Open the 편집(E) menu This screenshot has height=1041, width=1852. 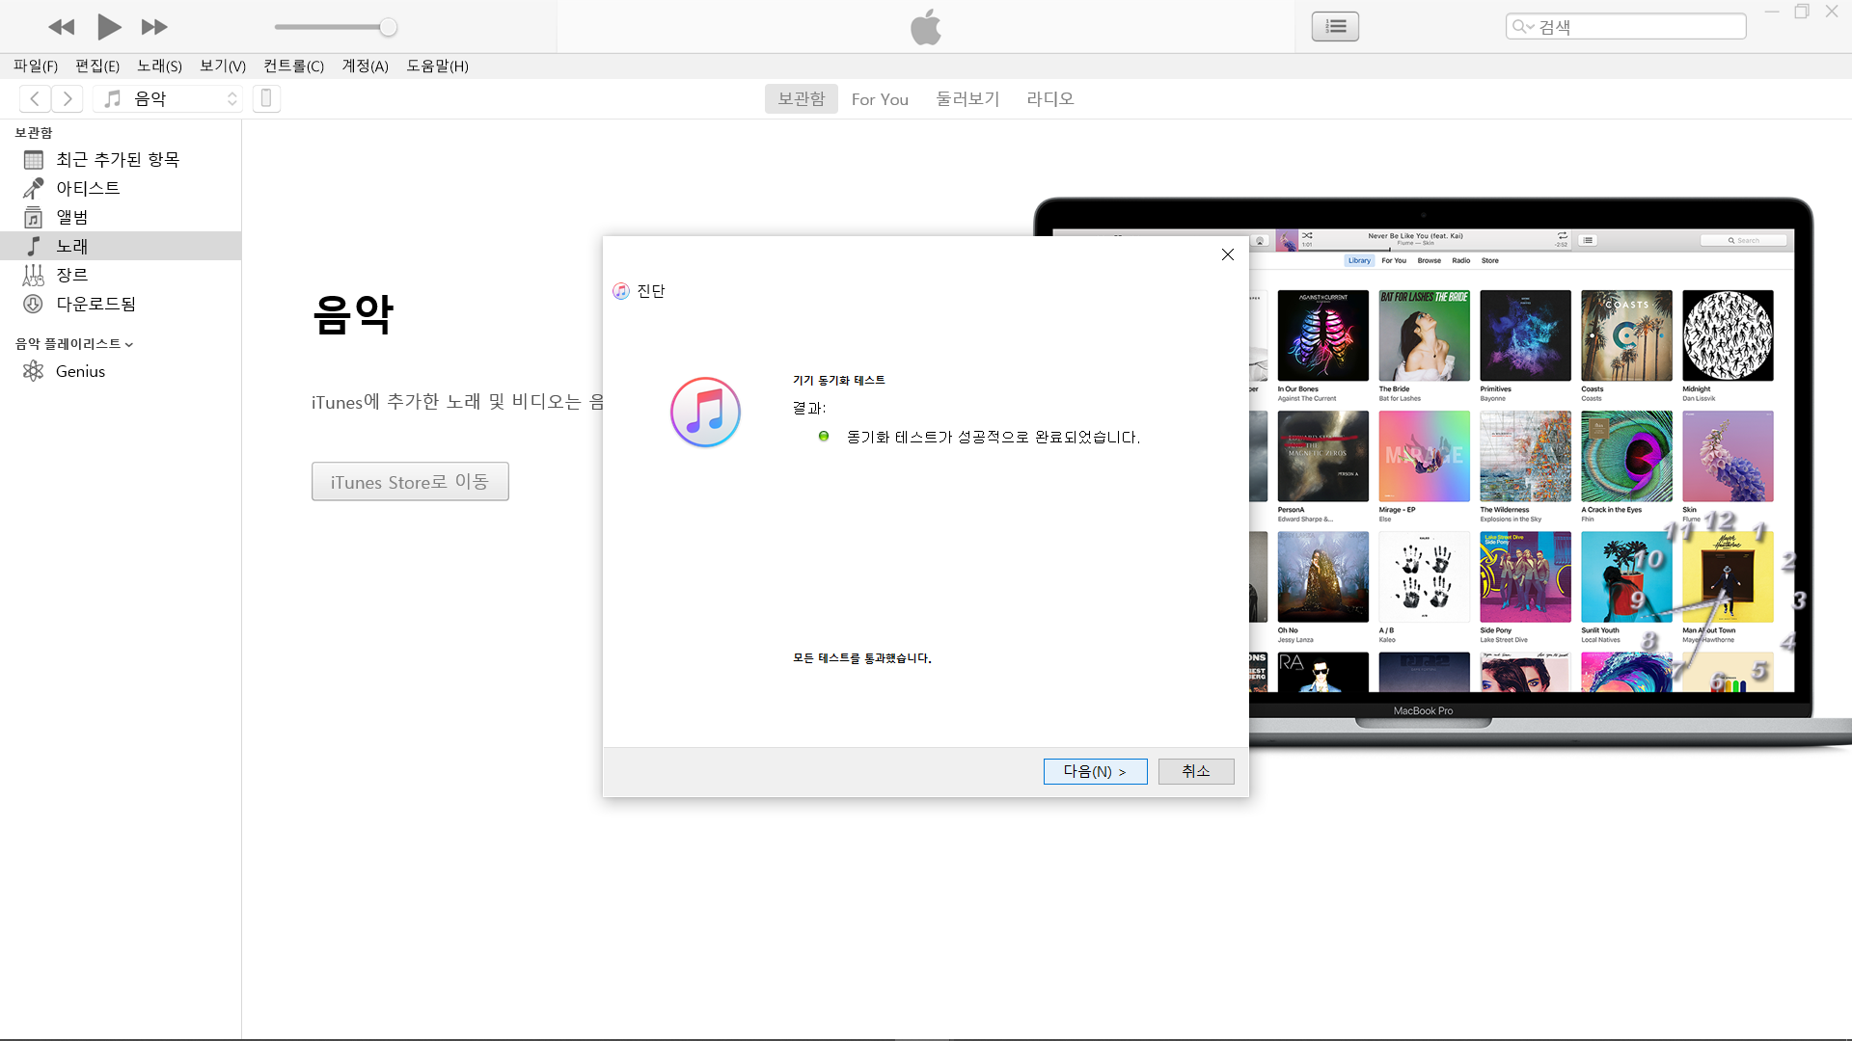click(97, 66)
